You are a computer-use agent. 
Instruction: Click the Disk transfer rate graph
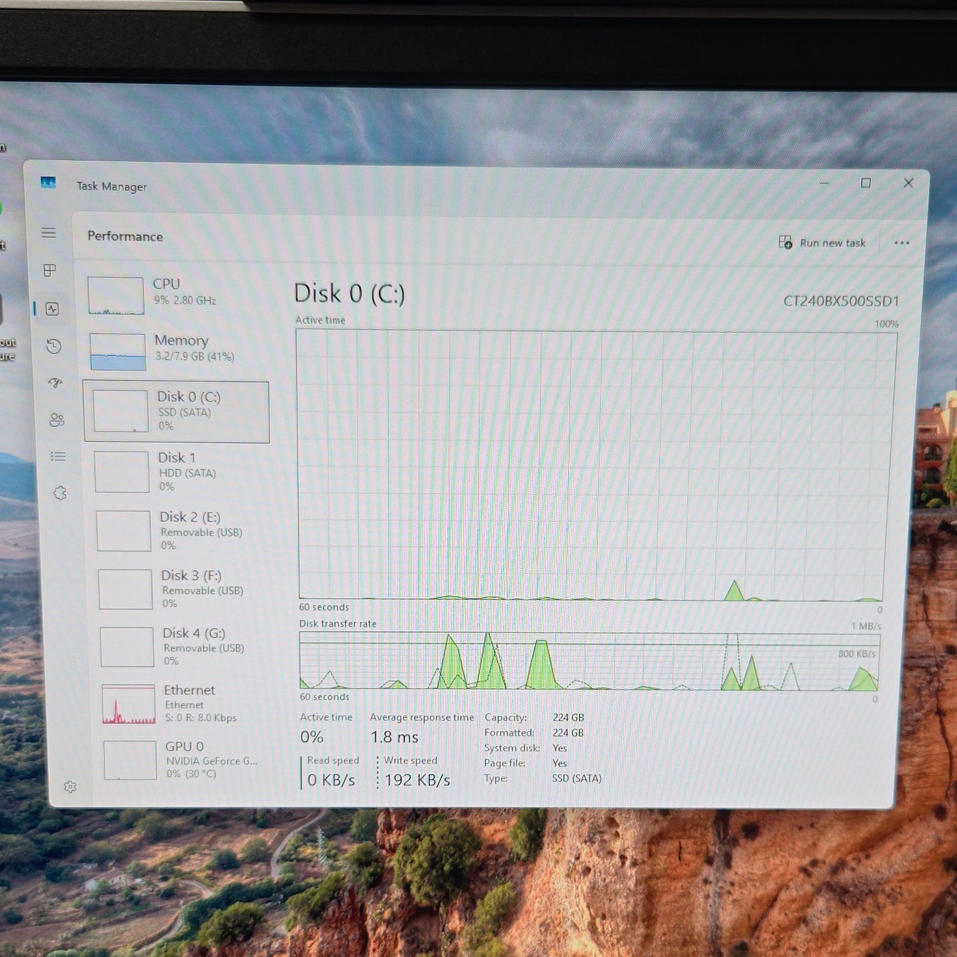[x=589, y=661]
